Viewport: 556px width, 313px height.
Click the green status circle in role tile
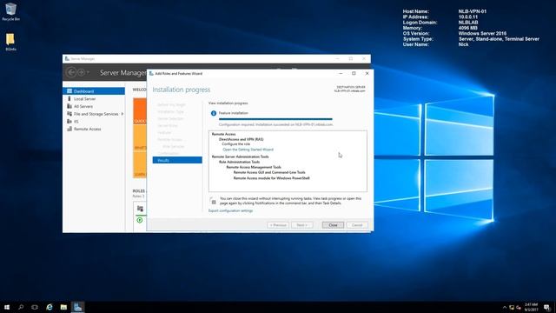[x=140, y=220]
